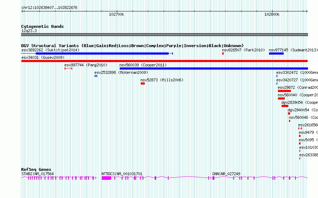Click the right arrow end of the ruler
Screen dimensions: 318x198
point(307,11)
